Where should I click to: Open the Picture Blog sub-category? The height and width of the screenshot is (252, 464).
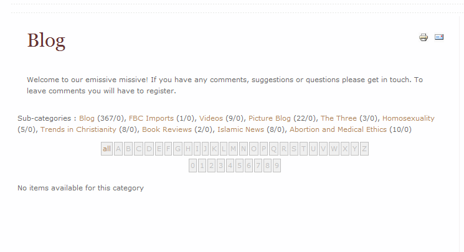pos(270,118)
